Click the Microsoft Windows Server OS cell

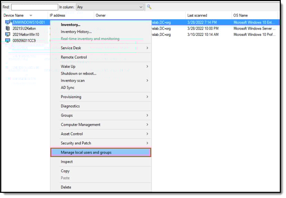pos(254,29)
